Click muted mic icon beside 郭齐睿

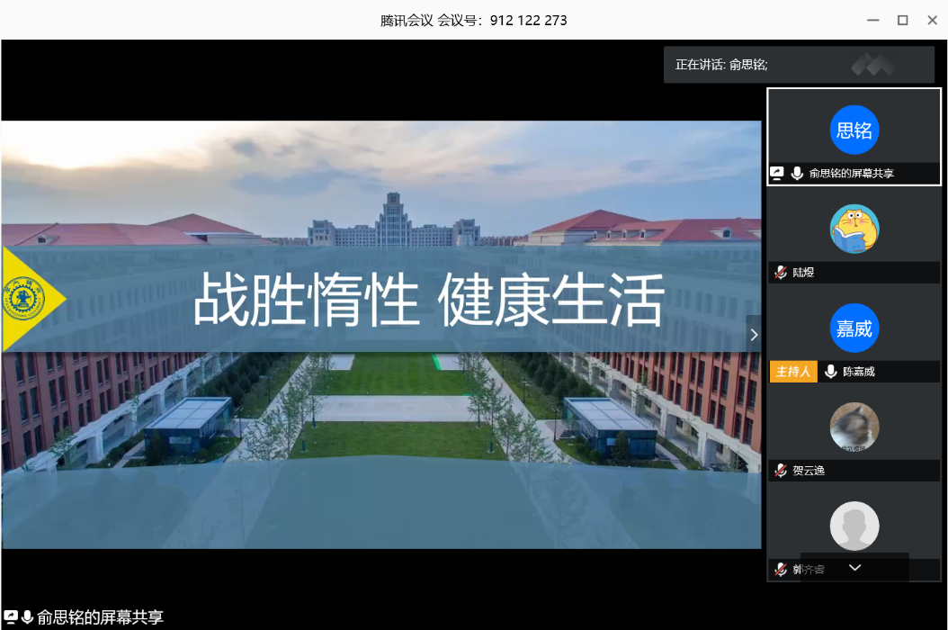[x=781, y=569]
